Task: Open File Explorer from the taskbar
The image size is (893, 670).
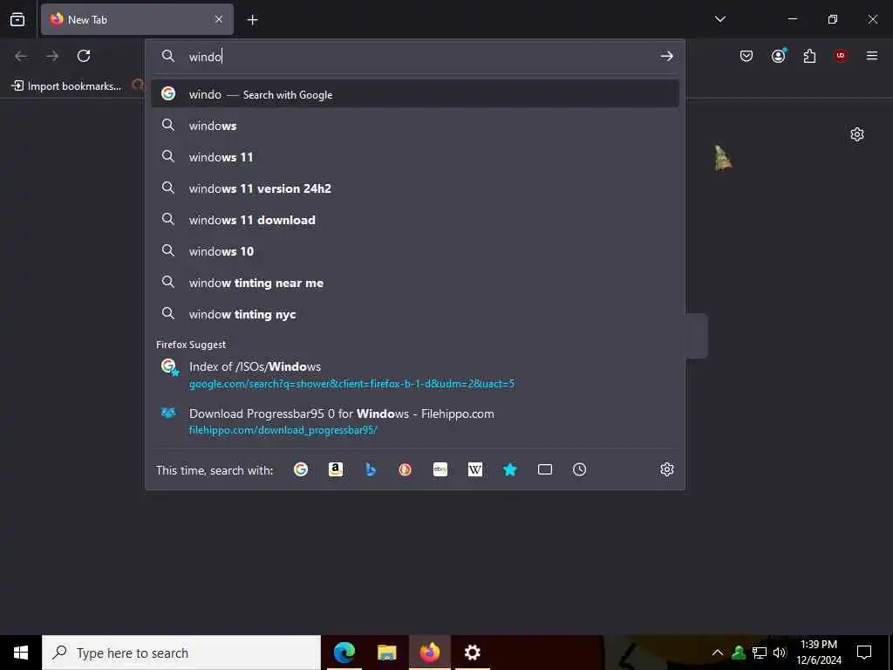Action: (386, 653)
